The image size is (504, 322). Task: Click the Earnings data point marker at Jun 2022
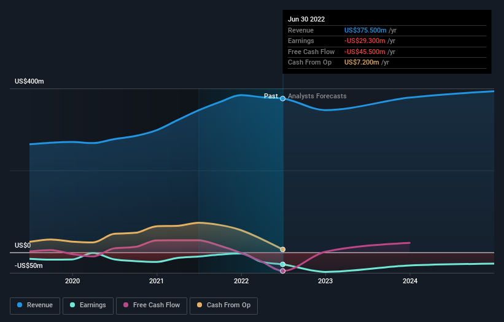283,264
